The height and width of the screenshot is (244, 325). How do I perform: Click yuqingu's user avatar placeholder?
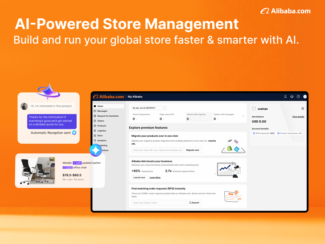254,108
